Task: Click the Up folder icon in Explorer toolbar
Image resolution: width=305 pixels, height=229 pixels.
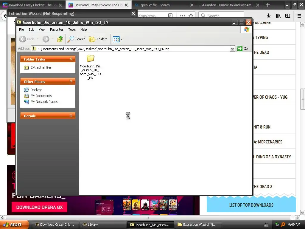Action: pos(60,39)
